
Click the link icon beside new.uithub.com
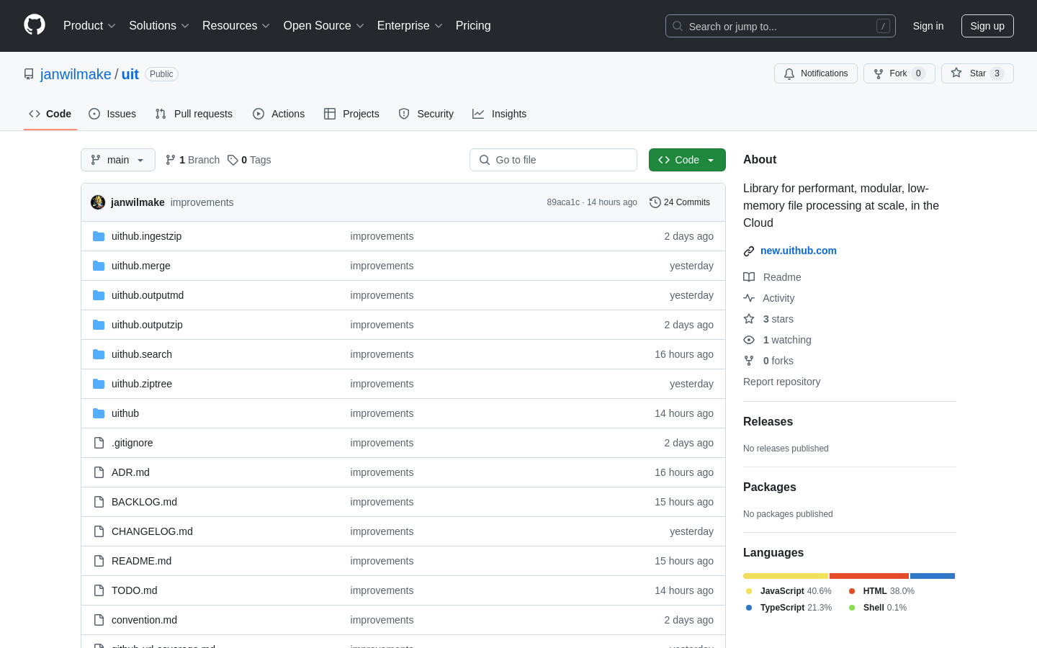click(749, 251)
